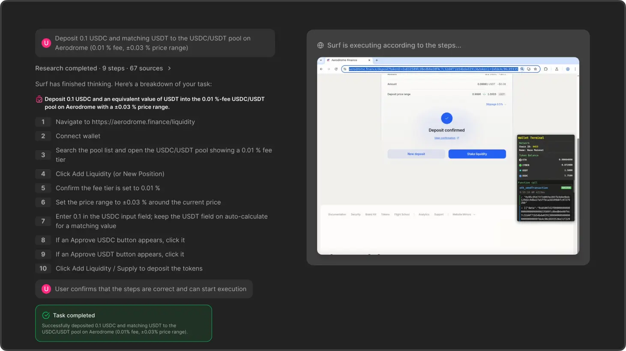Expand the Research completed sources chevron
Viewport: 626px width, 351px height.
pos(169,68)
